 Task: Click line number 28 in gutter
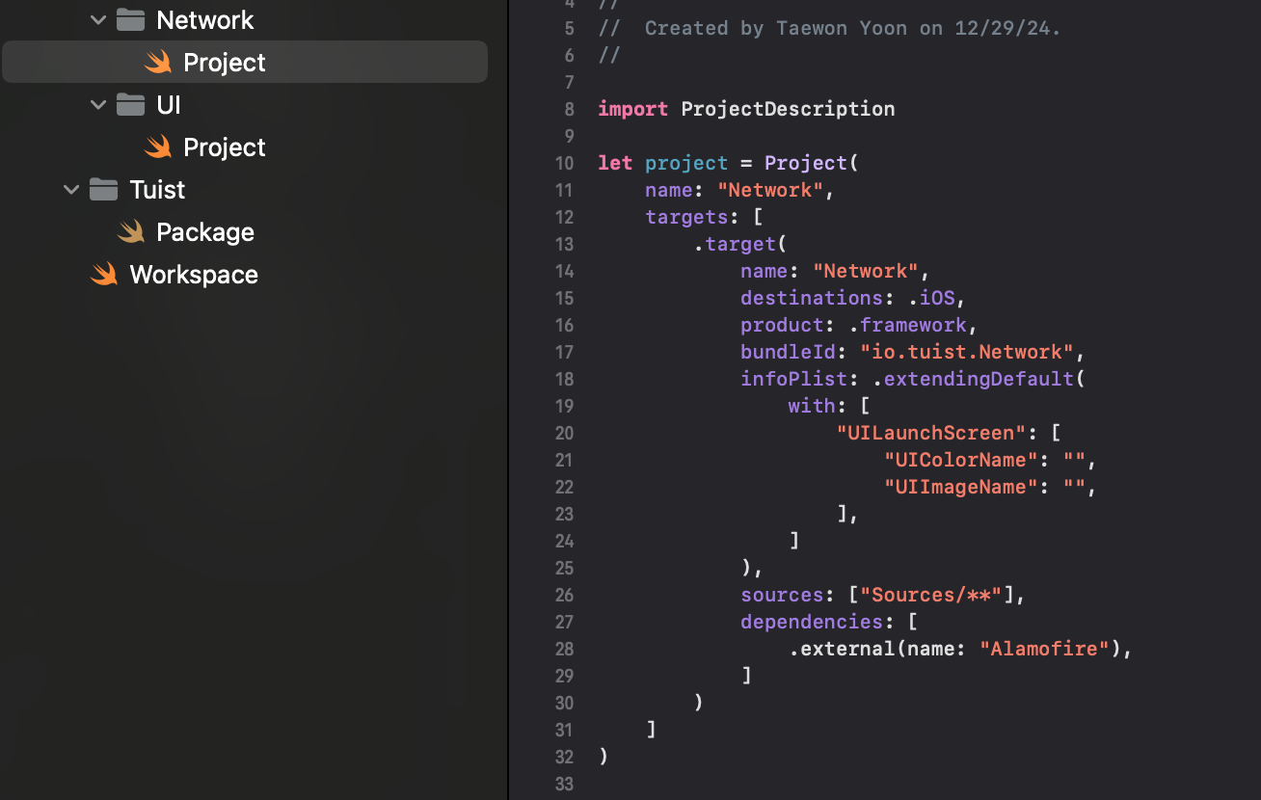[565, 650]
